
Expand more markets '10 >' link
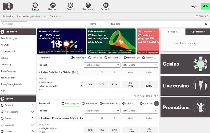point(40,90)
